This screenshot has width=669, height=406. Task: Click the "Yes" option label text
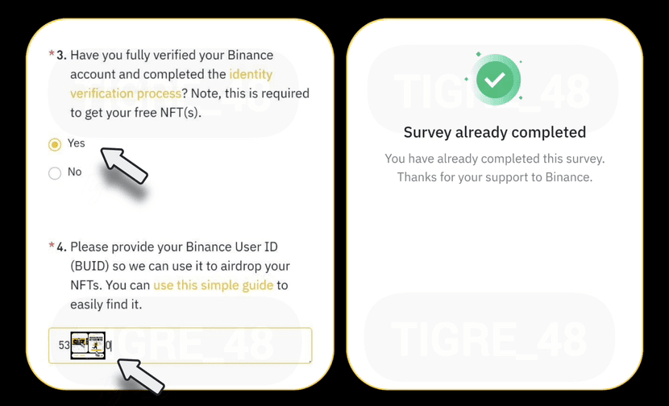point(76,144)
